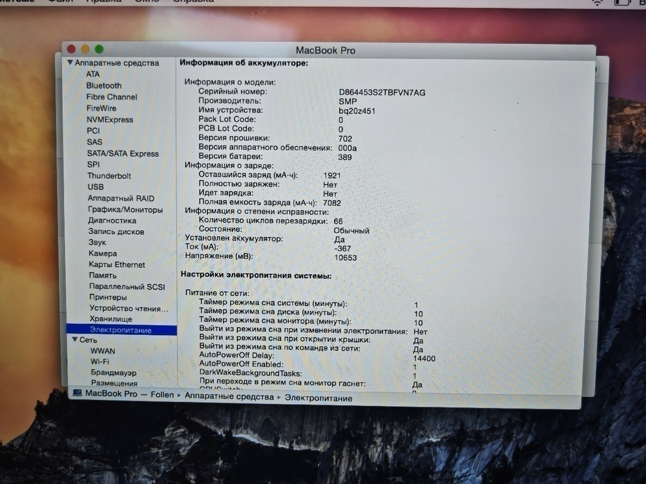Click the condition value Обычный
Screen dimensions: 646x484
(x=351, y=231)
